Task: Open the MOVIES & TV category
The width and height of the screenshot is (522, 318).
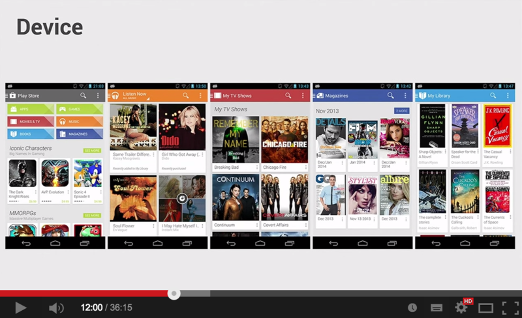Action: [x=30, y=121]
